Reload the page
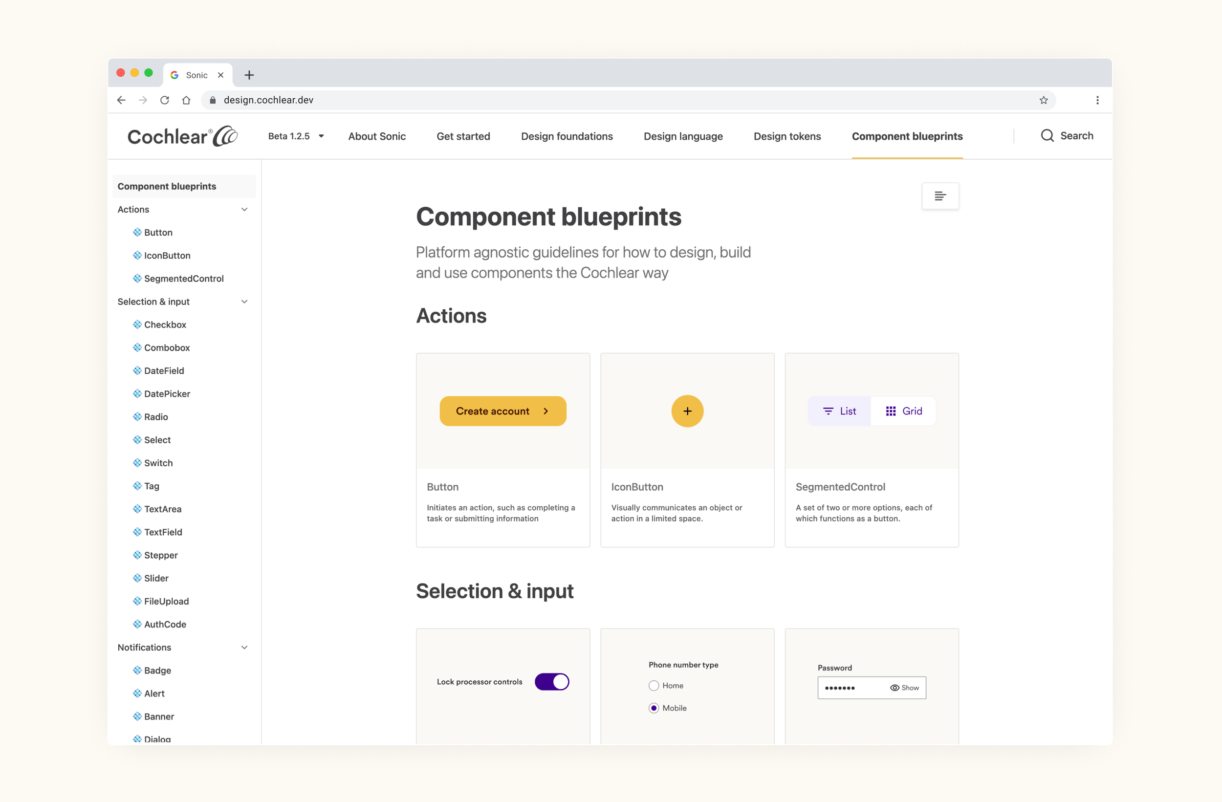The height and width of the screenshot is (802, 1222). pos(164,100)
